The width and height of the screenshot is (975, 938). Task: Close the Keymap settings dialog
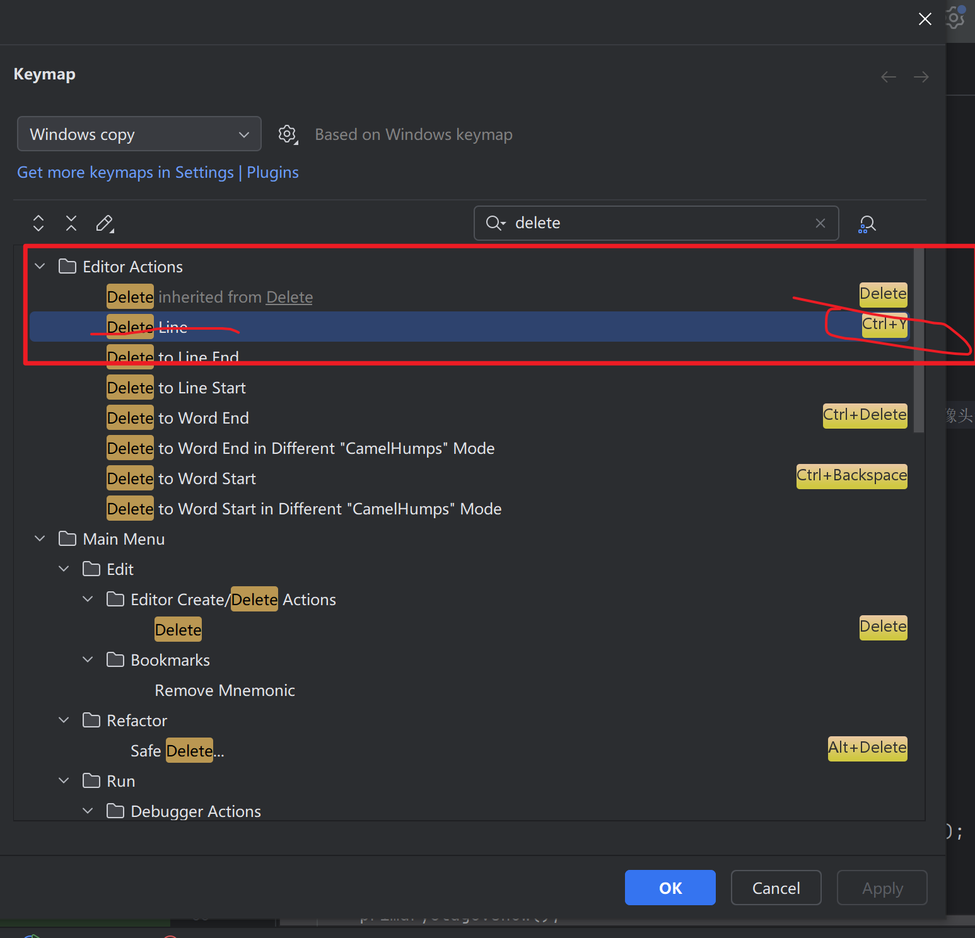(925, 19)
